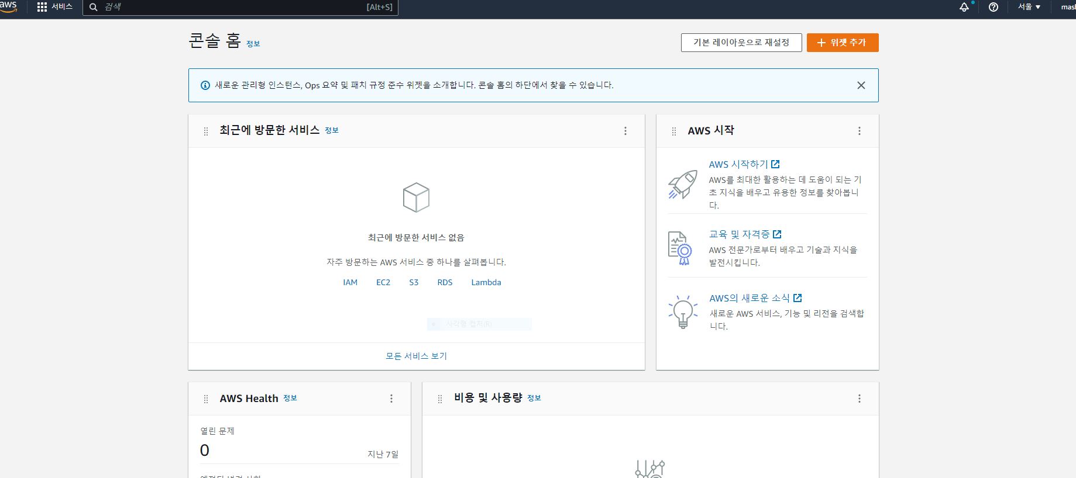Click the 열린 문제 count 0

[205, 451]
